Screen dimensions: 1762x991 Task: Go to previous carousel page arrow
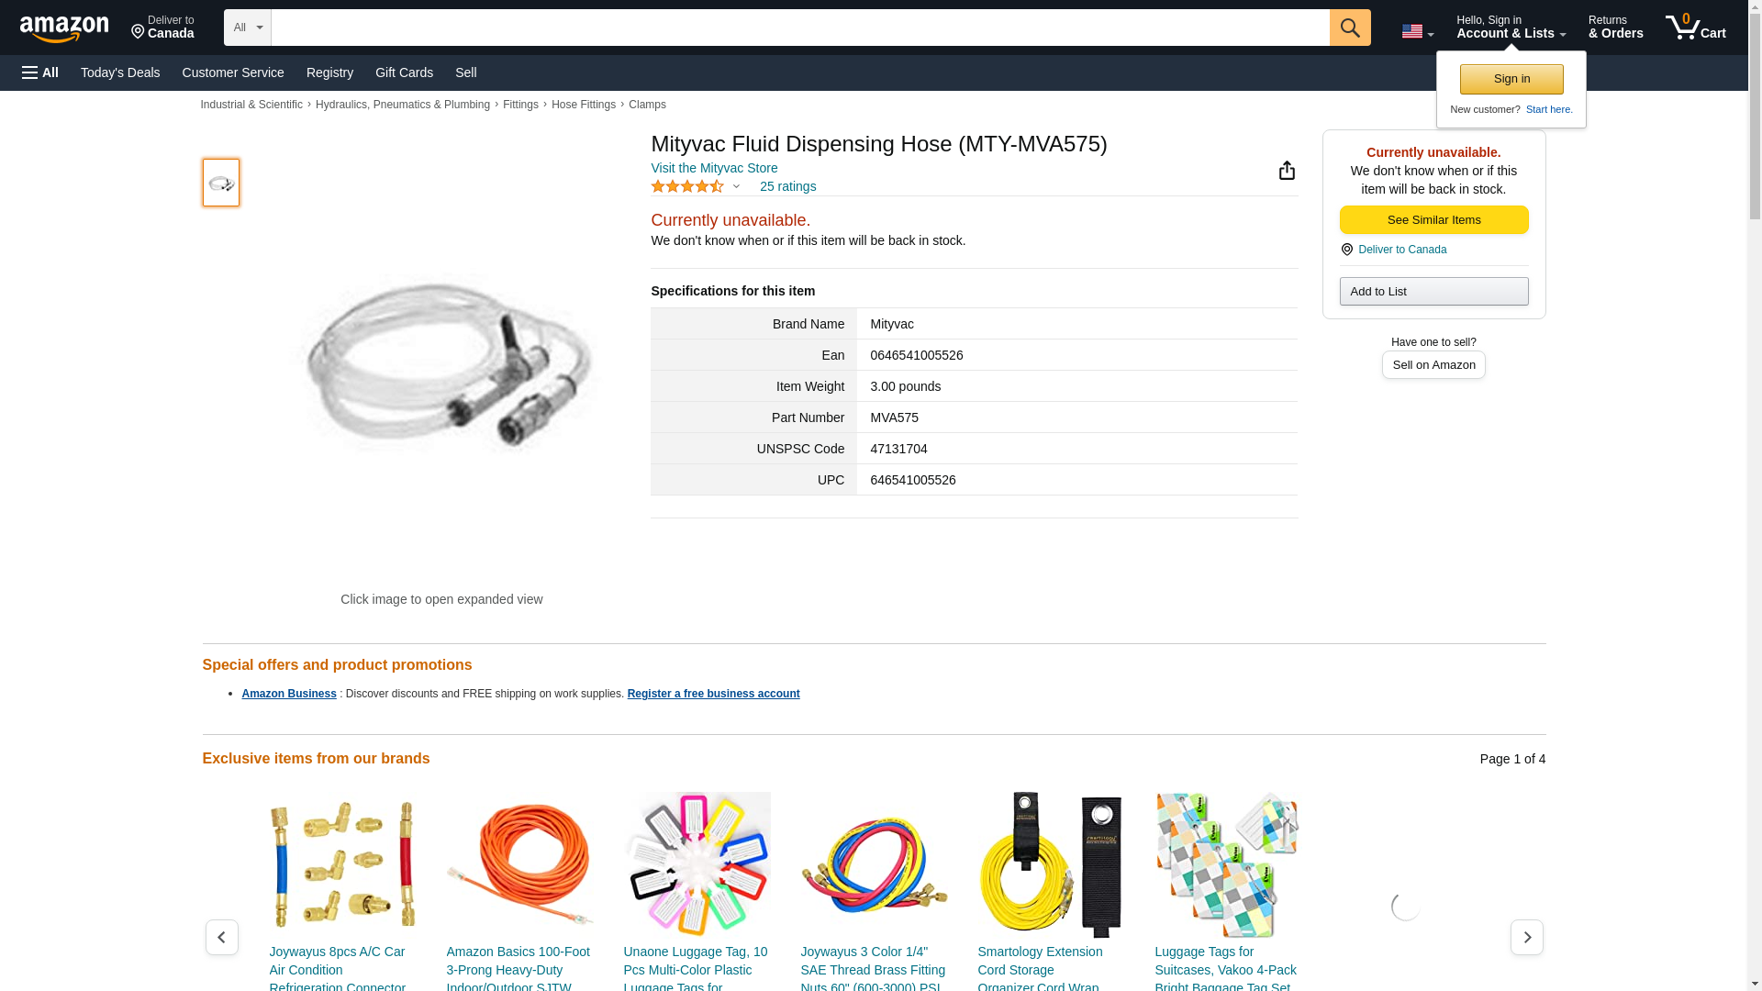click(x=221, y=937)
